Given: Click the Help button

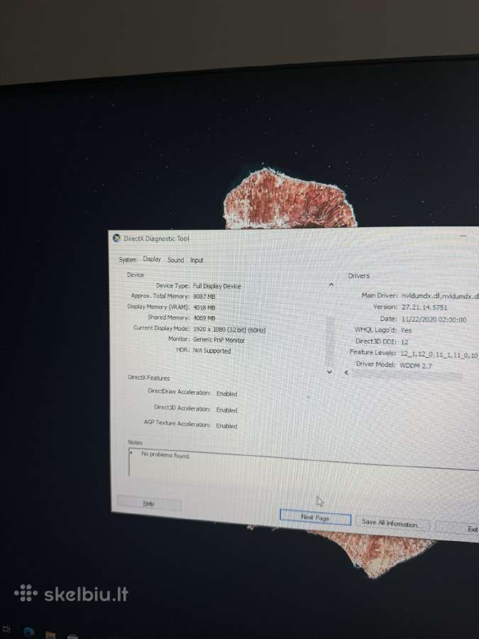Looking at the screenshot, I should click(149, 503).
